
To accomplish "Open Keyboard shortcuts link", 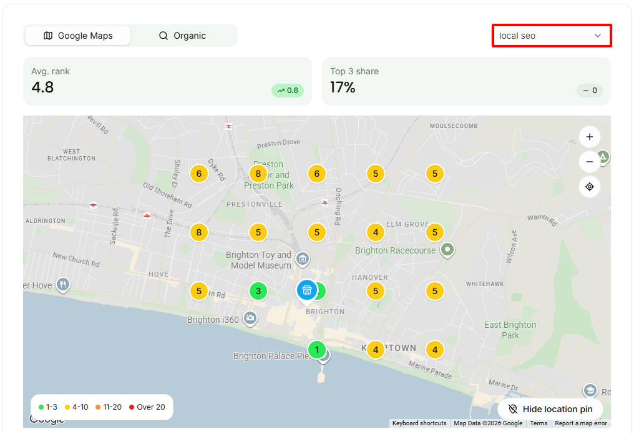I will pyautogui.click(x=419, y=423).
